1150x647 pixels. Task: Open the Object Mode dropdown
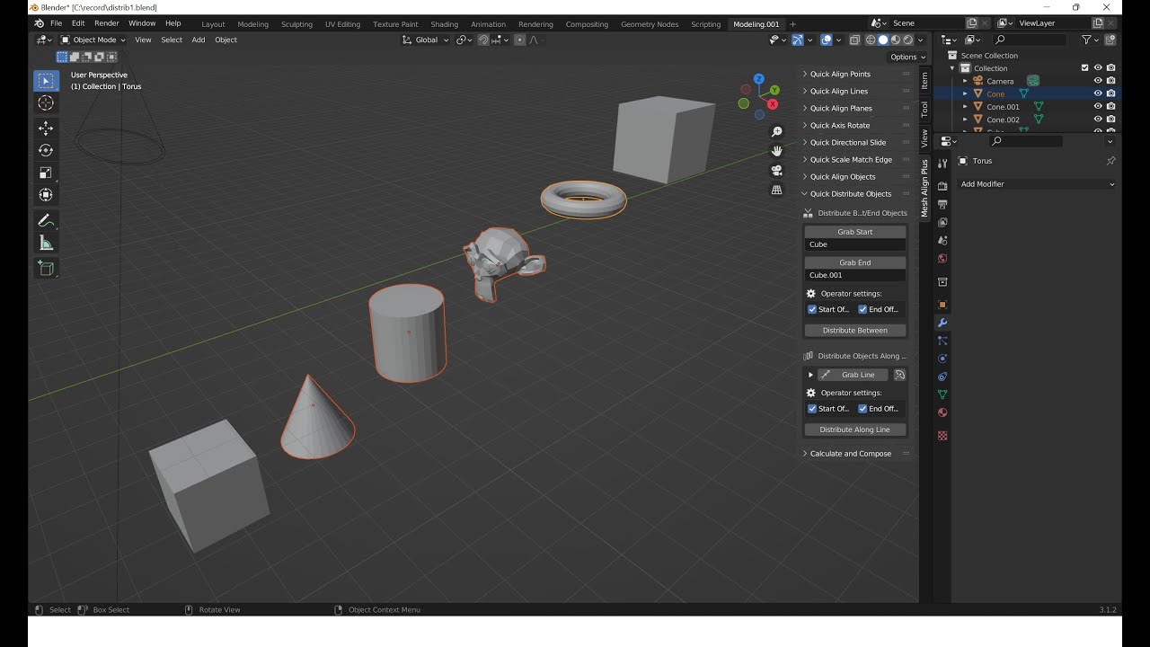93,40
